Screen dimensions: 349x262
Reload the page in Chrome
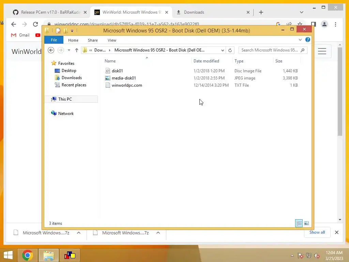pos(35,24)
